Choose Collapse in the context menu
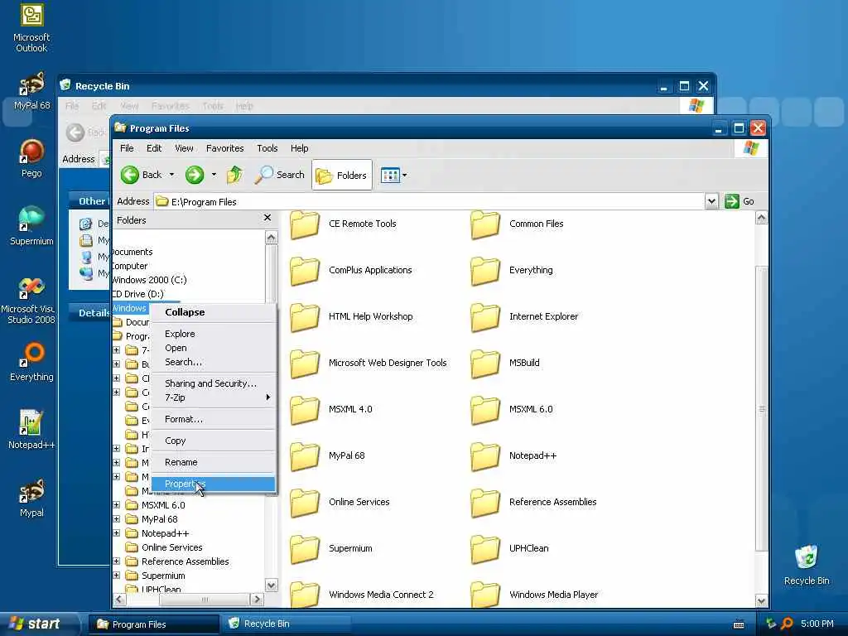The height and width of the screenshot is (636, 848). tap(214, 312)
